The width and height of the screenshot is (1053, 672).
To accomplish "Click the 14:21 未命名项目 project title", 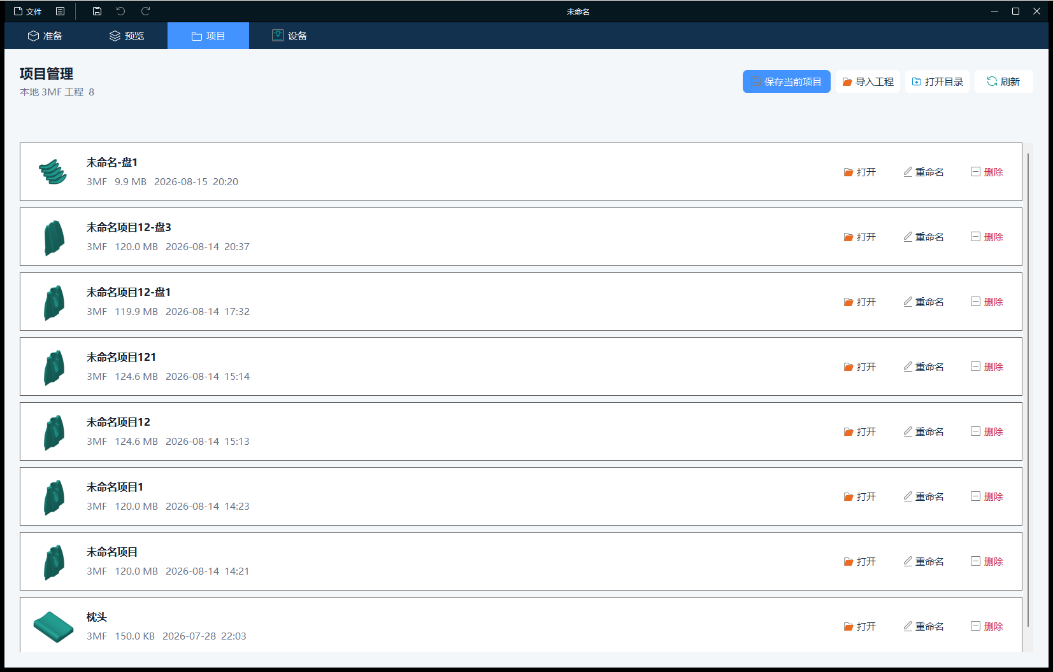I will coord(112,552).
